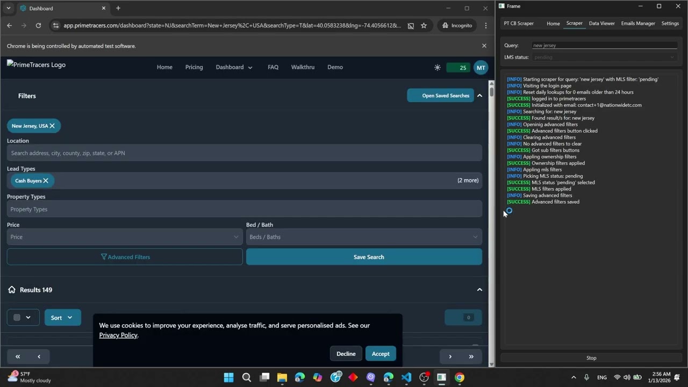View site information icon in address bar
The image size is (688, 387).
[x=55, y=25]
